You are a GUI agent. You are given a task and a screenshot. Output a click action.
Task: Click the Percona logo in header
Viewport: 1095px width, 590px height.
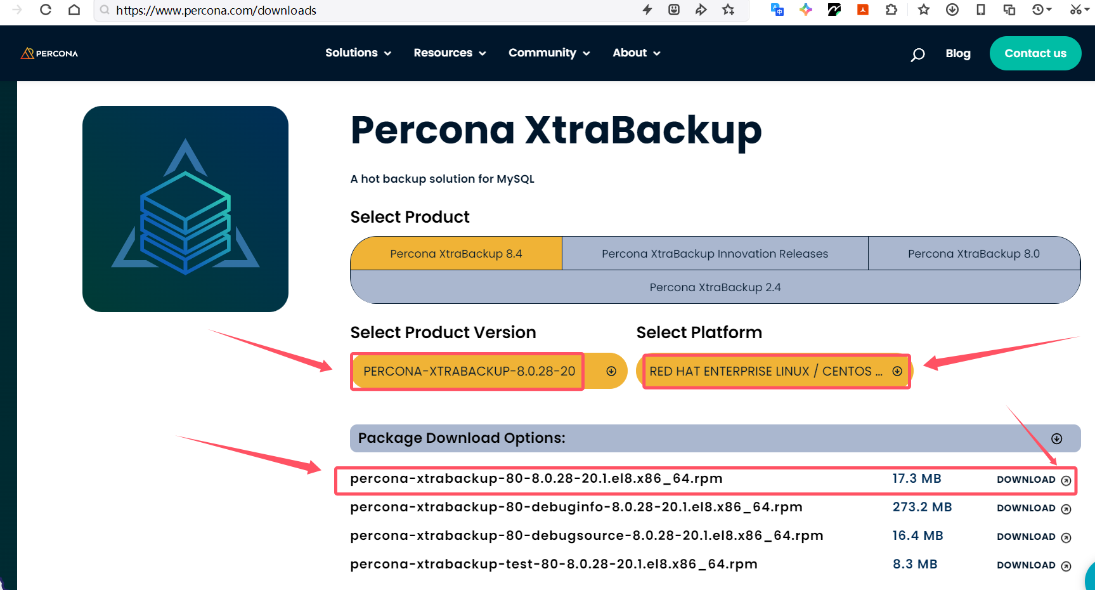click(49, 53)
